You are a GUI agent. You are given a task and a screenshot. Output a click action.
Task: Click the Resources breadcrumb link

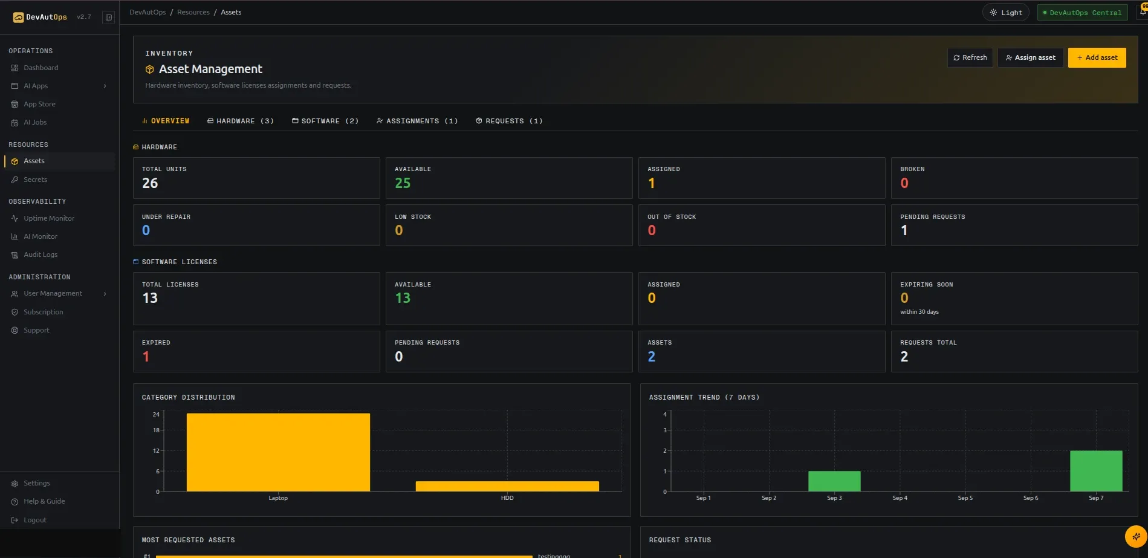[x=193, y=12]
